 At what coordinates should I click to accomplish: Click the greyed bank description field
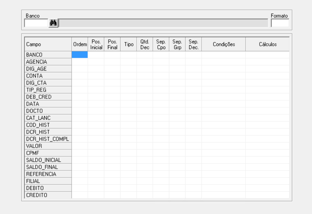coord(163,23)
